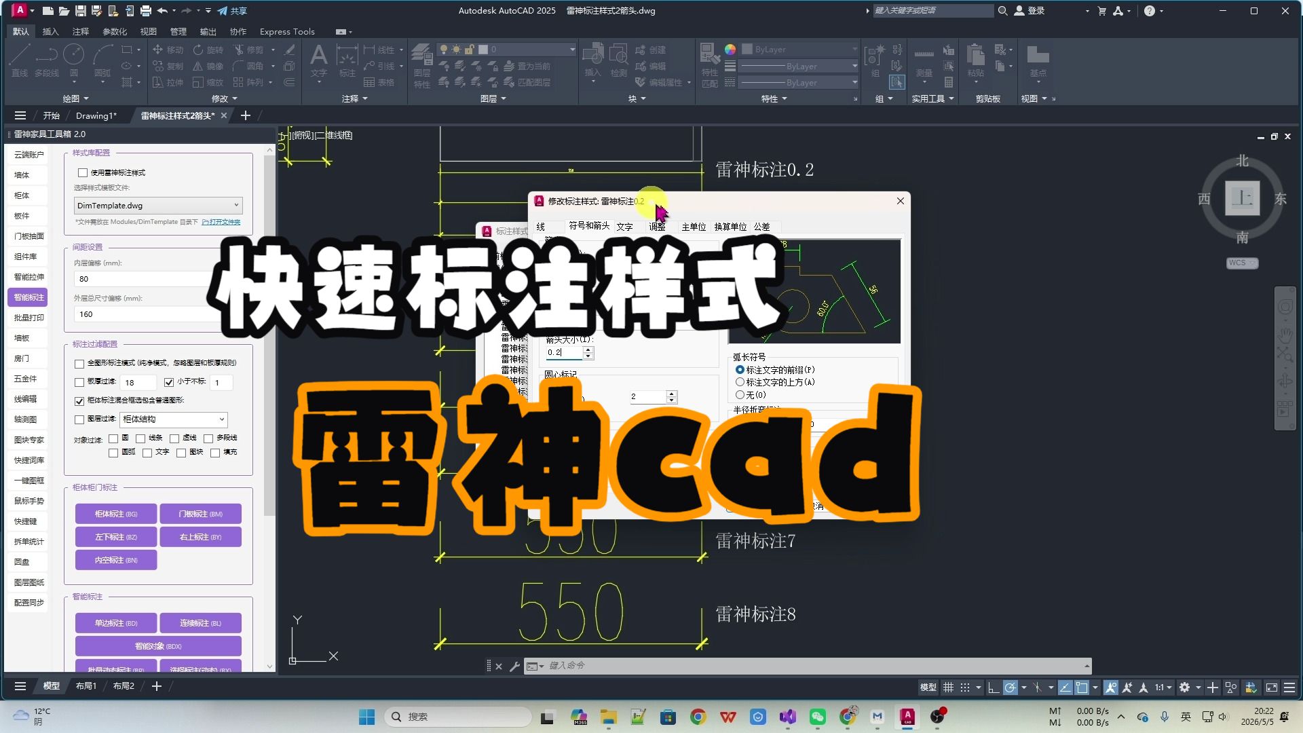Toggle 图层过滤 checkbox
The width and height of the screenshot is (1303, 733).
click(x=79, y=420)
